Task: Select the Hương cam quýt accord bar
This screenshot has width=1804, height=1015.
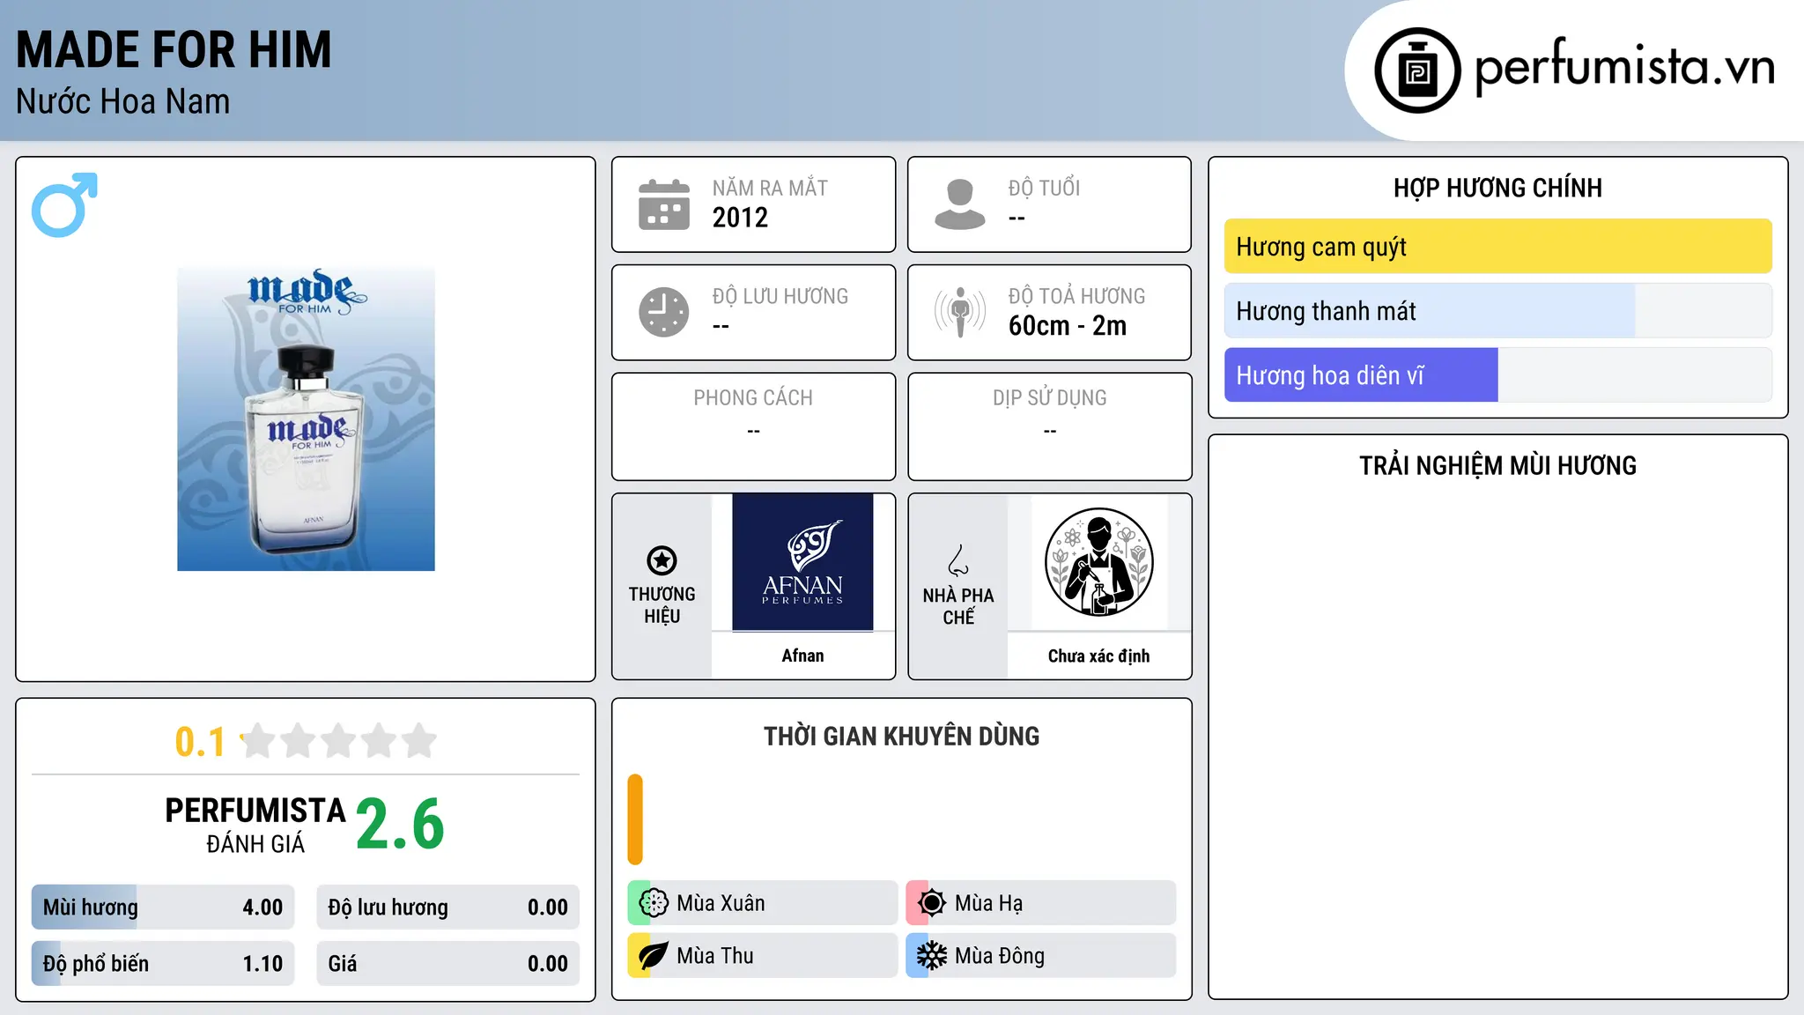Action: pos(1497,247)
